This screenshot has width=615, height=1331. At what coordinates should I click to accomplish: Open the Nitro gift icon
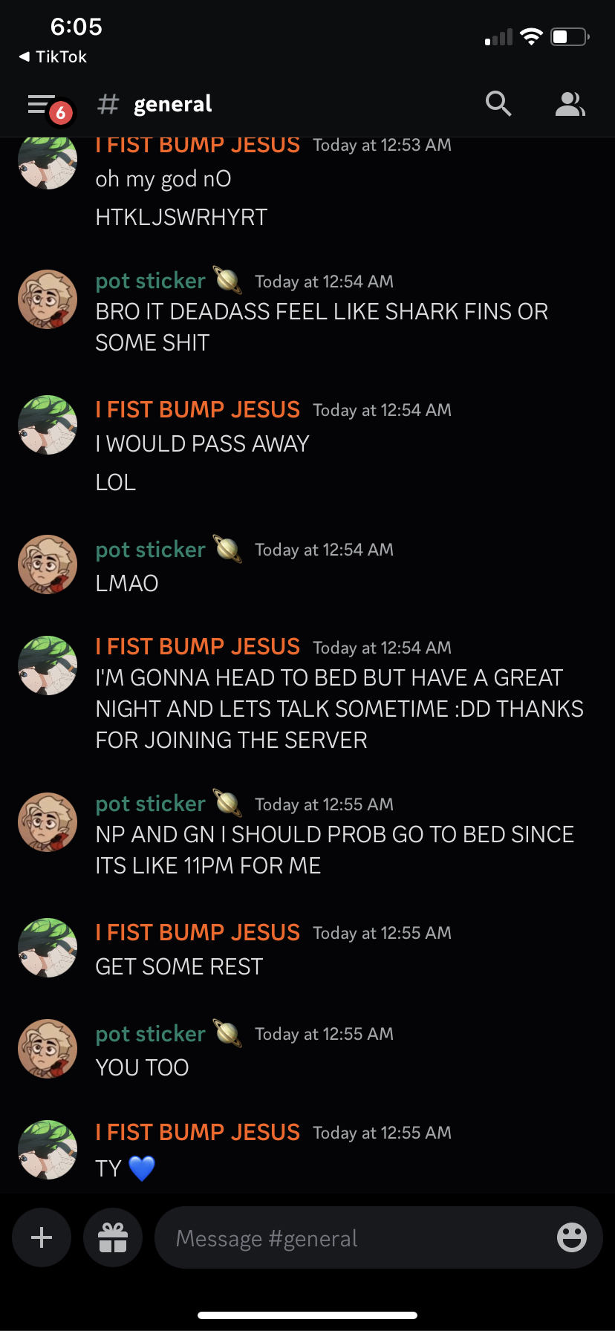pos(113,1237)
